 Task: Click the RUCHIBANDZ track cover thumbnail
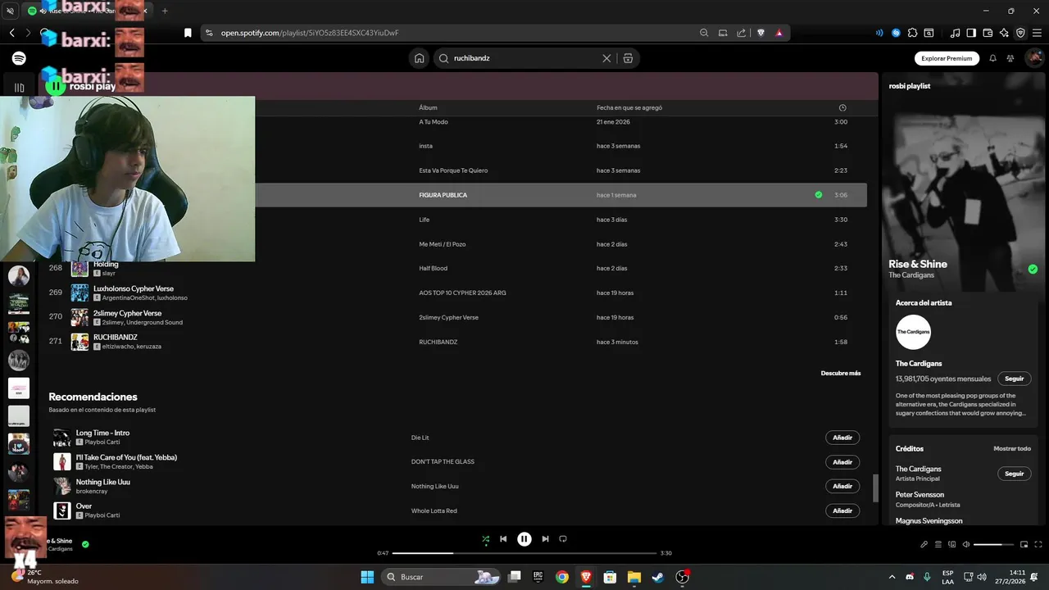coord(79,342)
